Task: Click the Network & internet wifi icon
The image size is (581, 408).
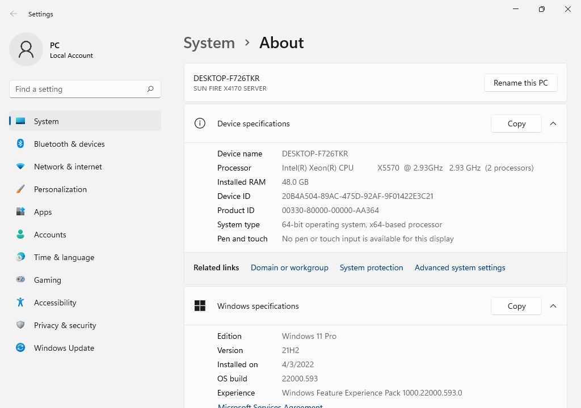Action: click(20, 167)
